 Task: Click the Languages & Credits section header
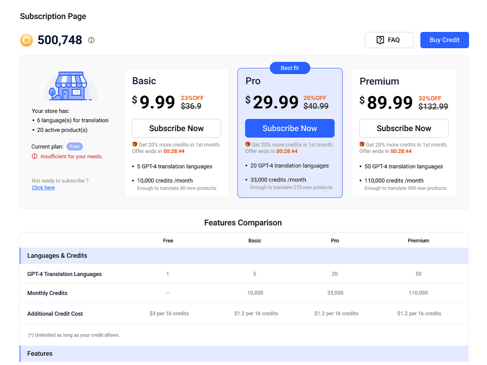244,256
